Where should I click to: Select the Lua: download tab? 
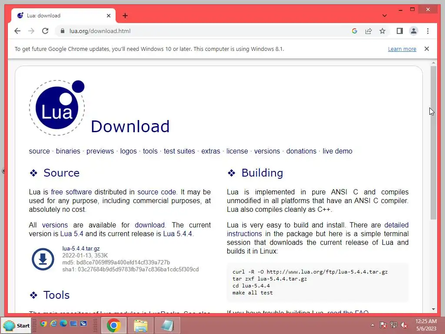tap(63, 16)
